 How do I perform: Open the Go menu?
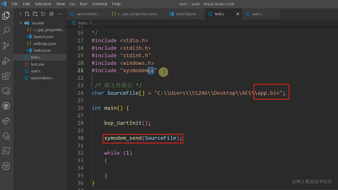[x=72, y=4]
